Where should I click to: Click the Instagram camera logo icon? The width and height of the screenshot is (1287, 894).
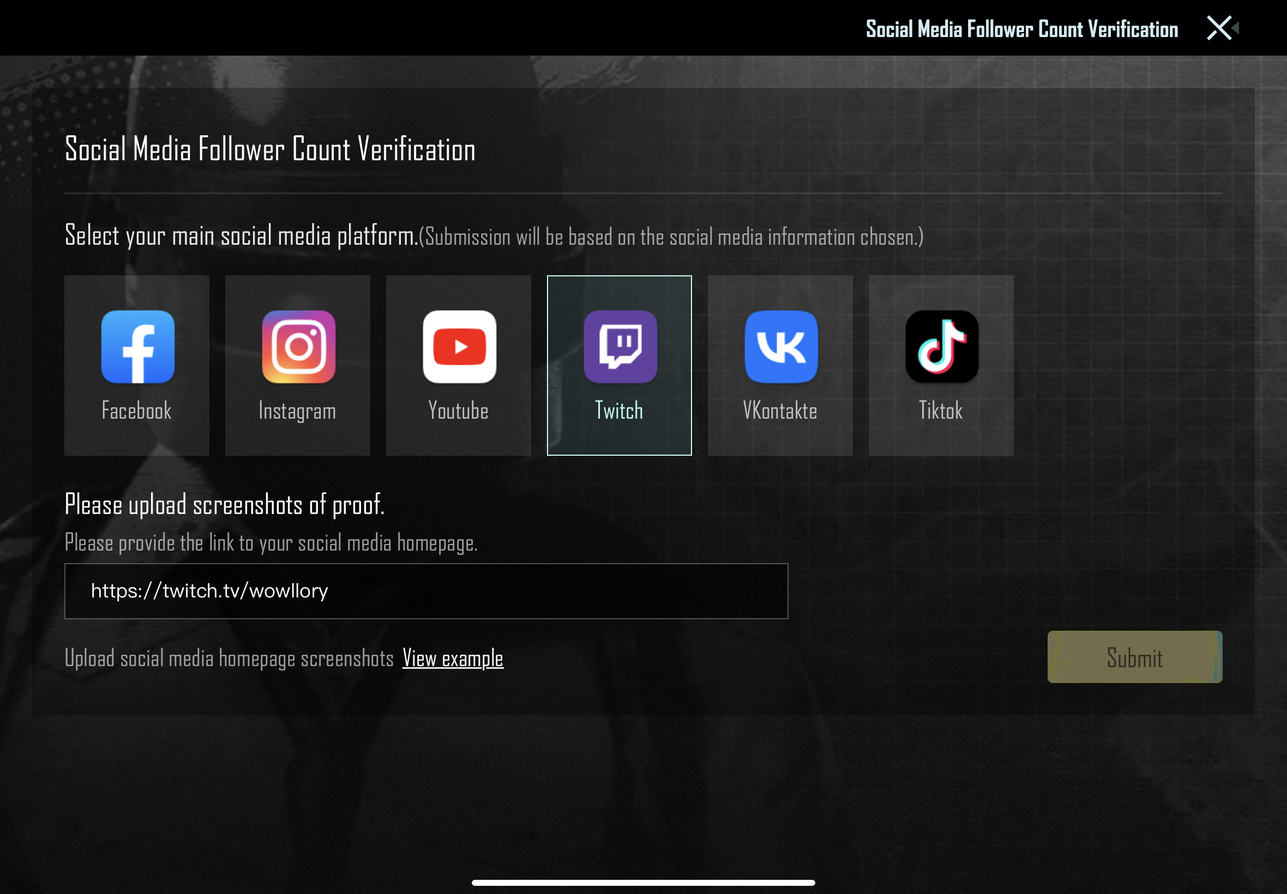[x=299, y=347]
